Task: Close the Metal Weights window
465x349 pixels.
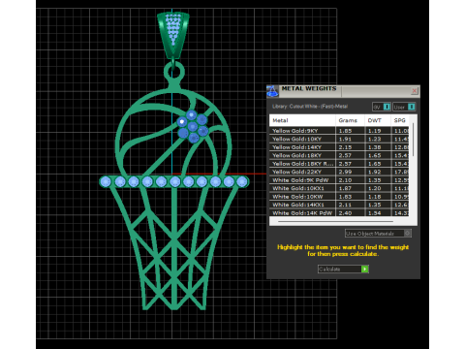Action: pyautogui.click(x=415, y=91)
